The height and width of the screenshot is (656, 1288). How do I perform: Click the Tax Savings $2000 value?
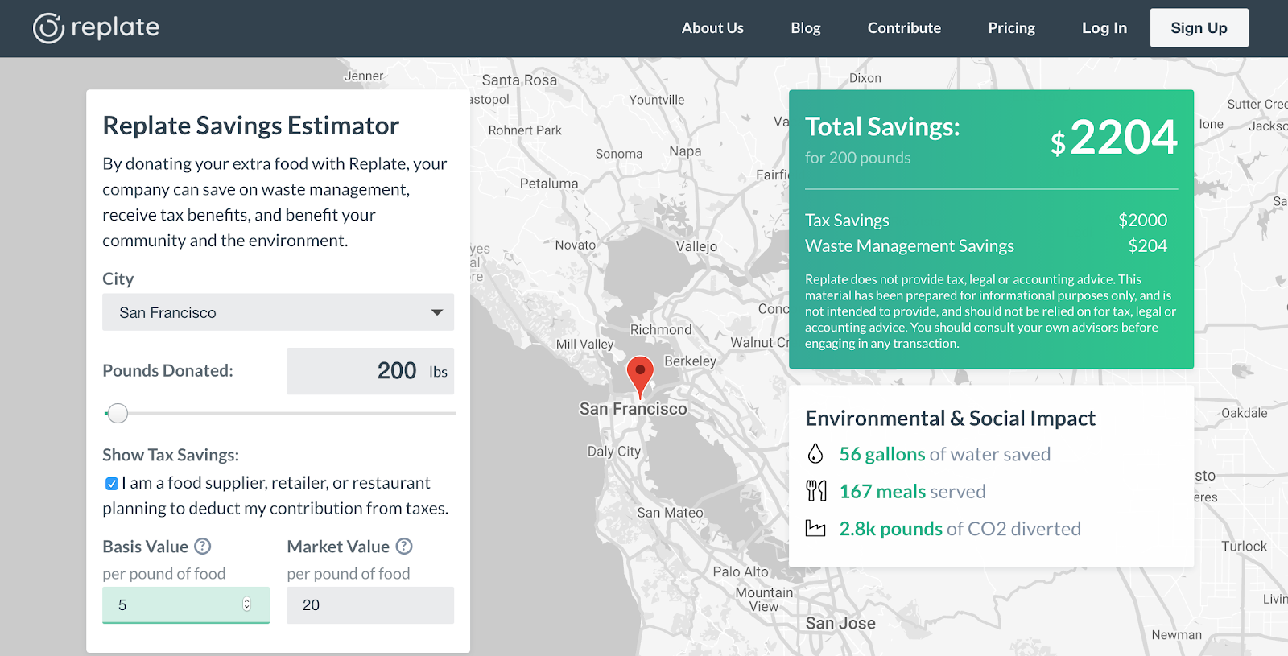(1142, 220)
